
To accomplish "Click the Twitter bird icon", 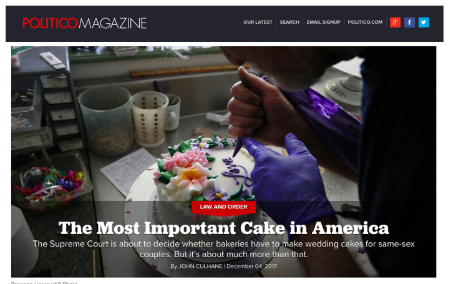I will click(424, 22).
